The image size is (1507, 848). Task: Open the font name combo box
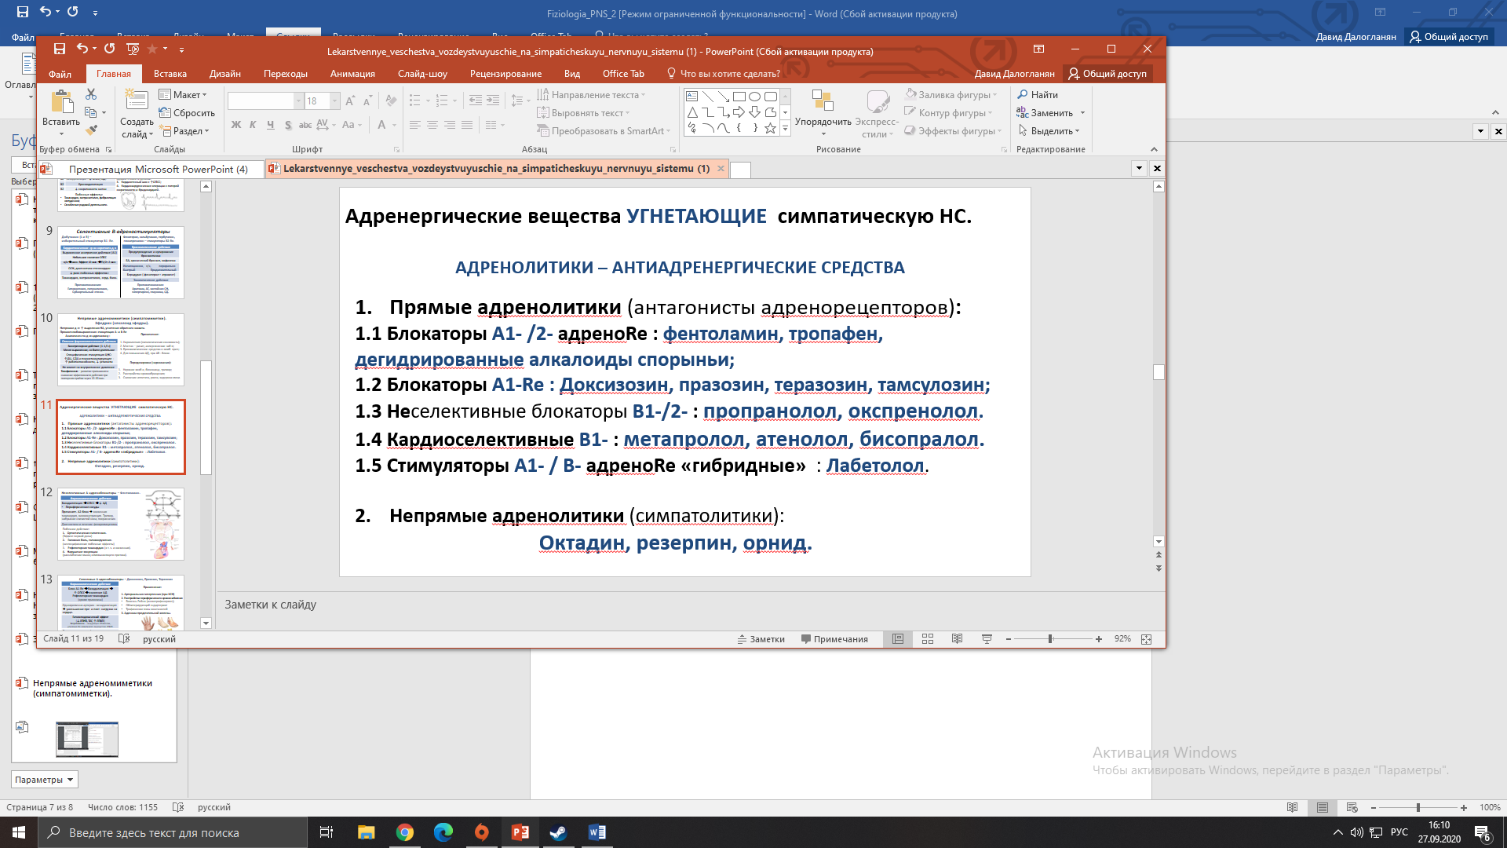coord(265,101)
